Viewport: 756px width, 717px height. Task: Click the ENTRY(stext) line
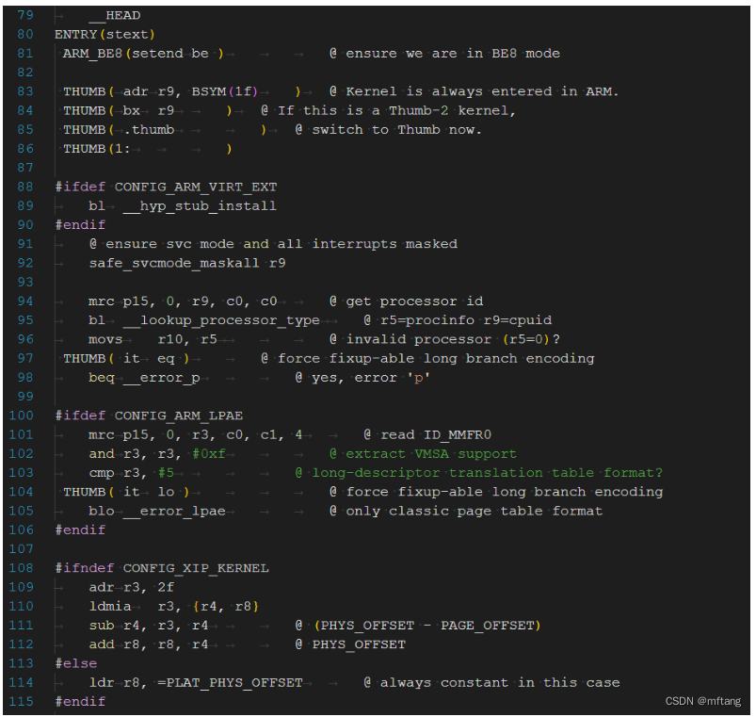pyautogui.click(x=105, y=35)
